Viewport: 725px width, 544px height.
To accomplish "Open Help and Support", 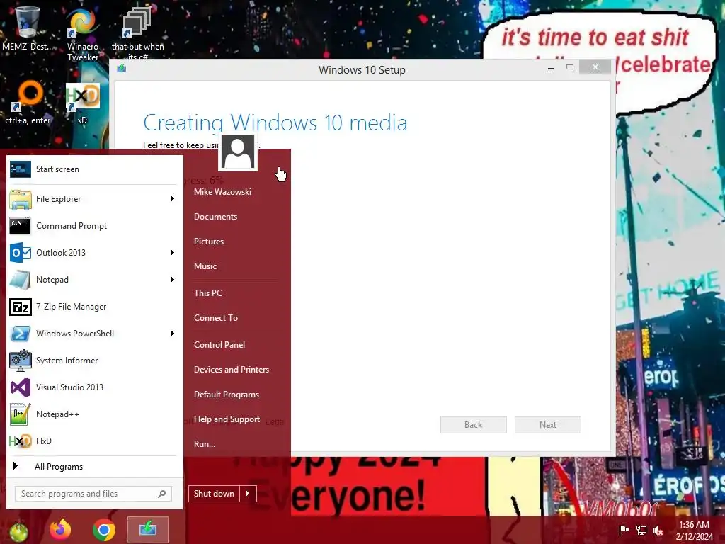I will click(227, 419).
